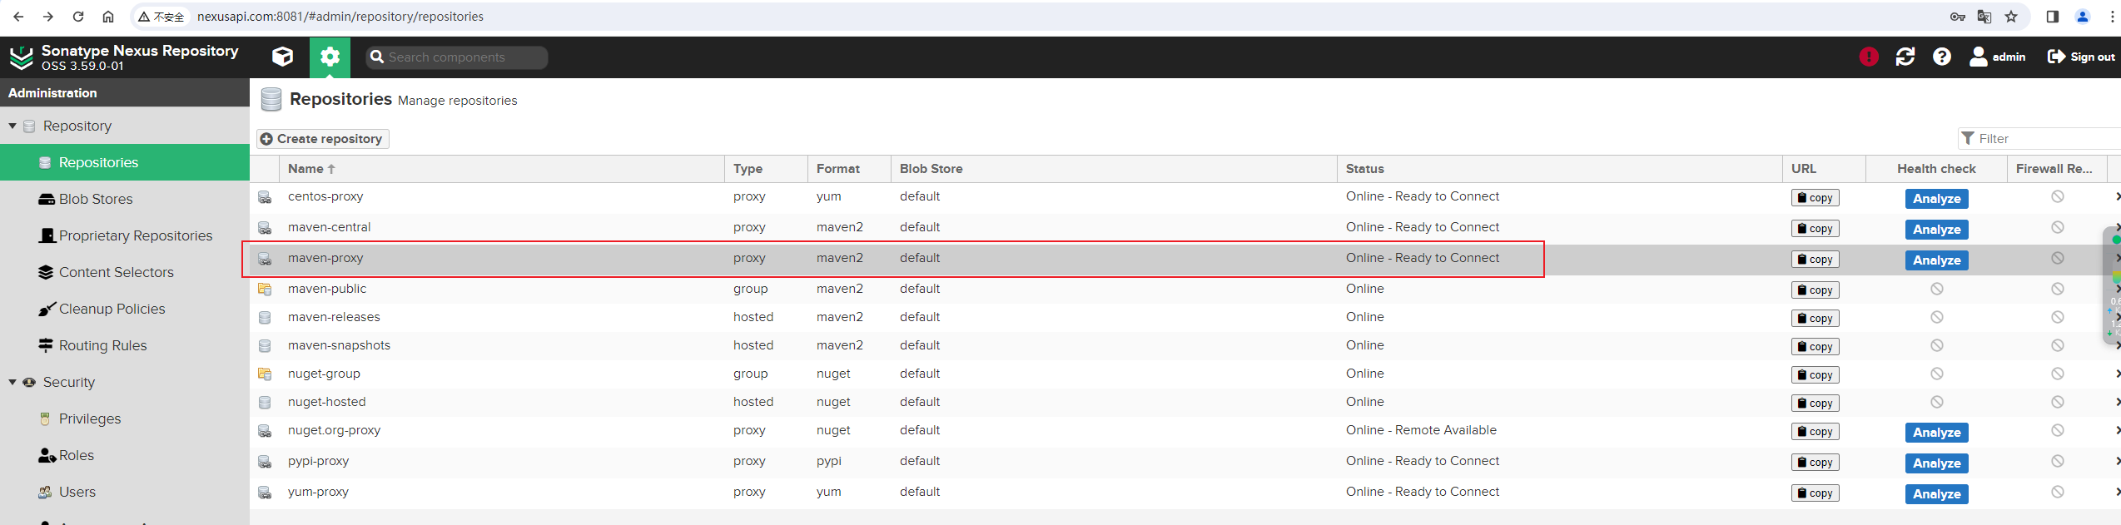Analyze health check for maven-central
Screen dimensions: 2121x525
(1936, 230)
